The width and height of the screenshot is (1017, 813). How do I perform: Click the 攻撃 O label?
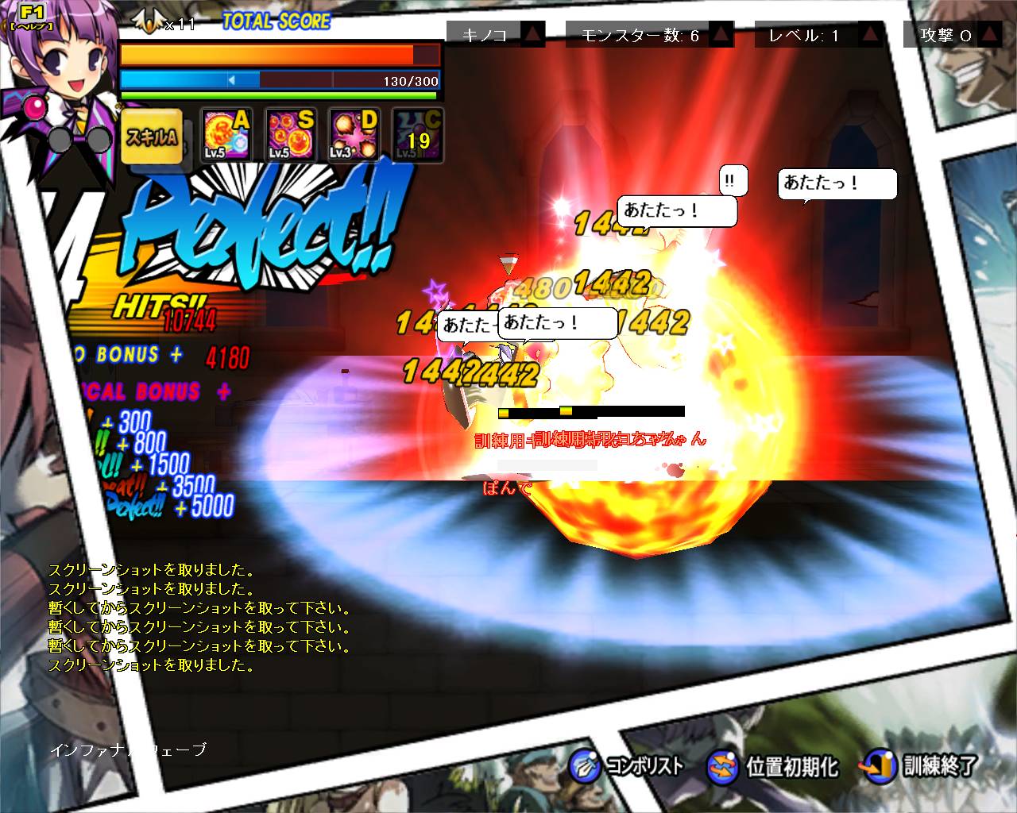tap(945, 35)
